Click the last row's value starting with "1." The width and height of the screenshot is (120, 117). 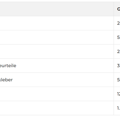coord(117,108)
